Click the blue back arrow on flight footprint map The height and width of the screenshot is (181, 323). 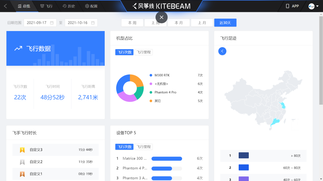coord(222,51)
